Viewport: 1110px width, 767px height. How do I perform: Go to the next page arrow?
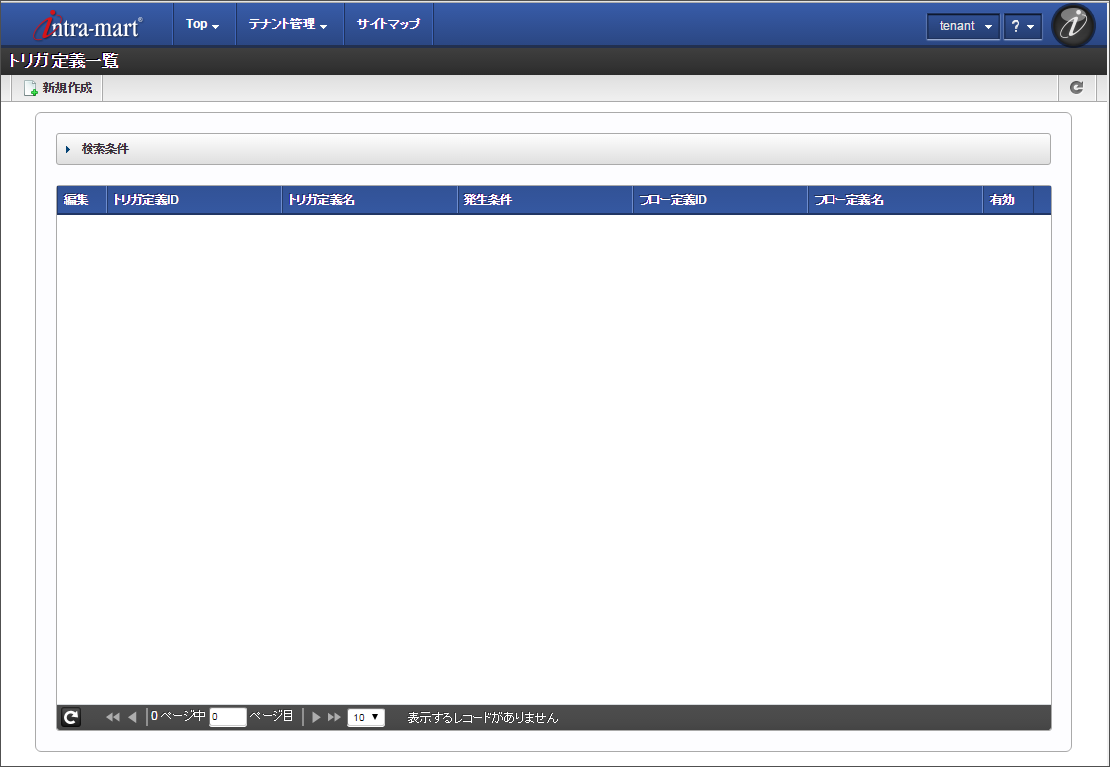pos(315,717)
